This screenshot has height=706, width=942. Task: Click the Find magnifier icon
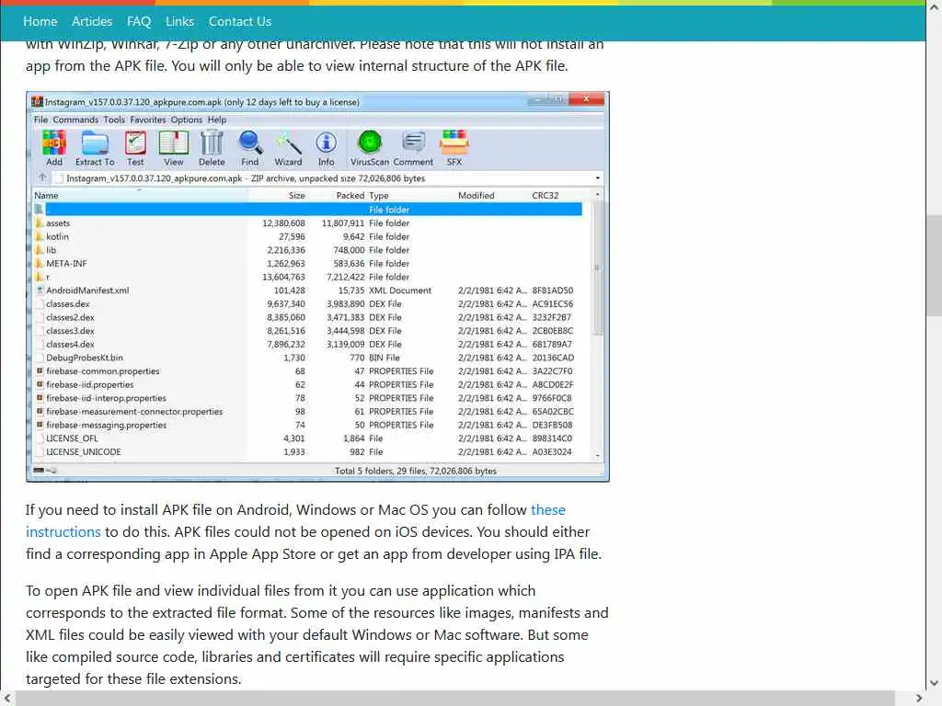[x=250, y=148]
